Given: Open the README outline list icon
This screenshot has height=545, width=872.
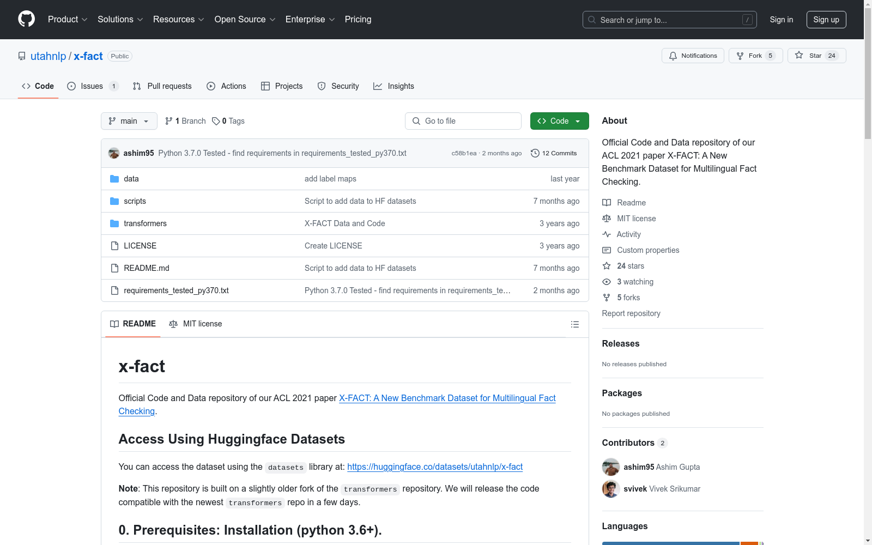Looking at the screenshot, I should 574,324.
